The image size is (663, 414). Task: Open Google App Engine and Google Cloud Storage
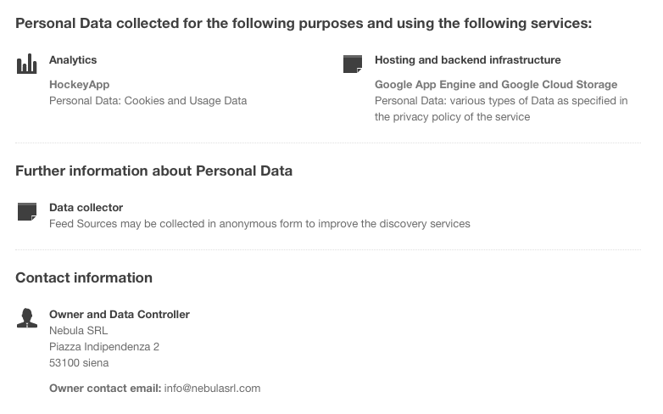[x=496, y=85]
